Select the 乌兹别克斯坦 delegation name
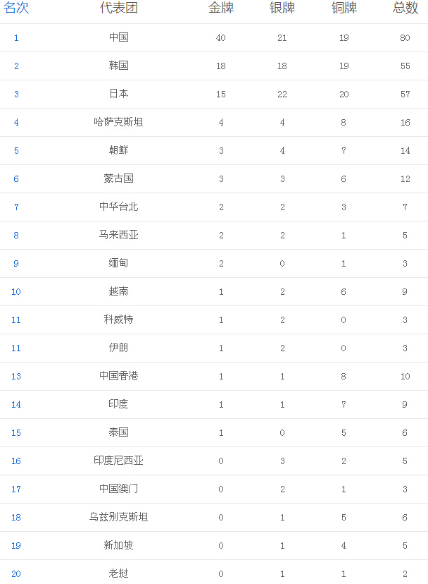Viewport: 428px width, 584px height. pos(118,517)
